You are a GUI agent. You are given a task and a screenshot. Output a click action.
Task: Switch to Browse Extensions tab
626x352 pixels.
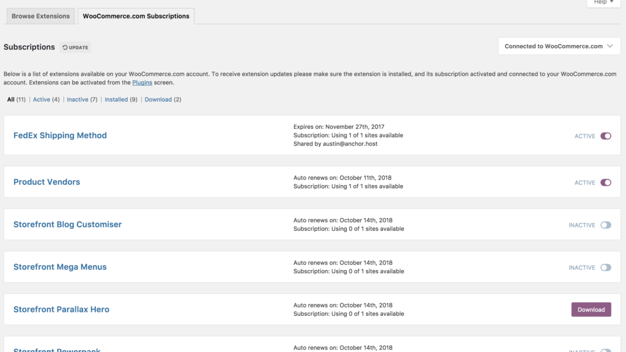(x=40, y=16)
